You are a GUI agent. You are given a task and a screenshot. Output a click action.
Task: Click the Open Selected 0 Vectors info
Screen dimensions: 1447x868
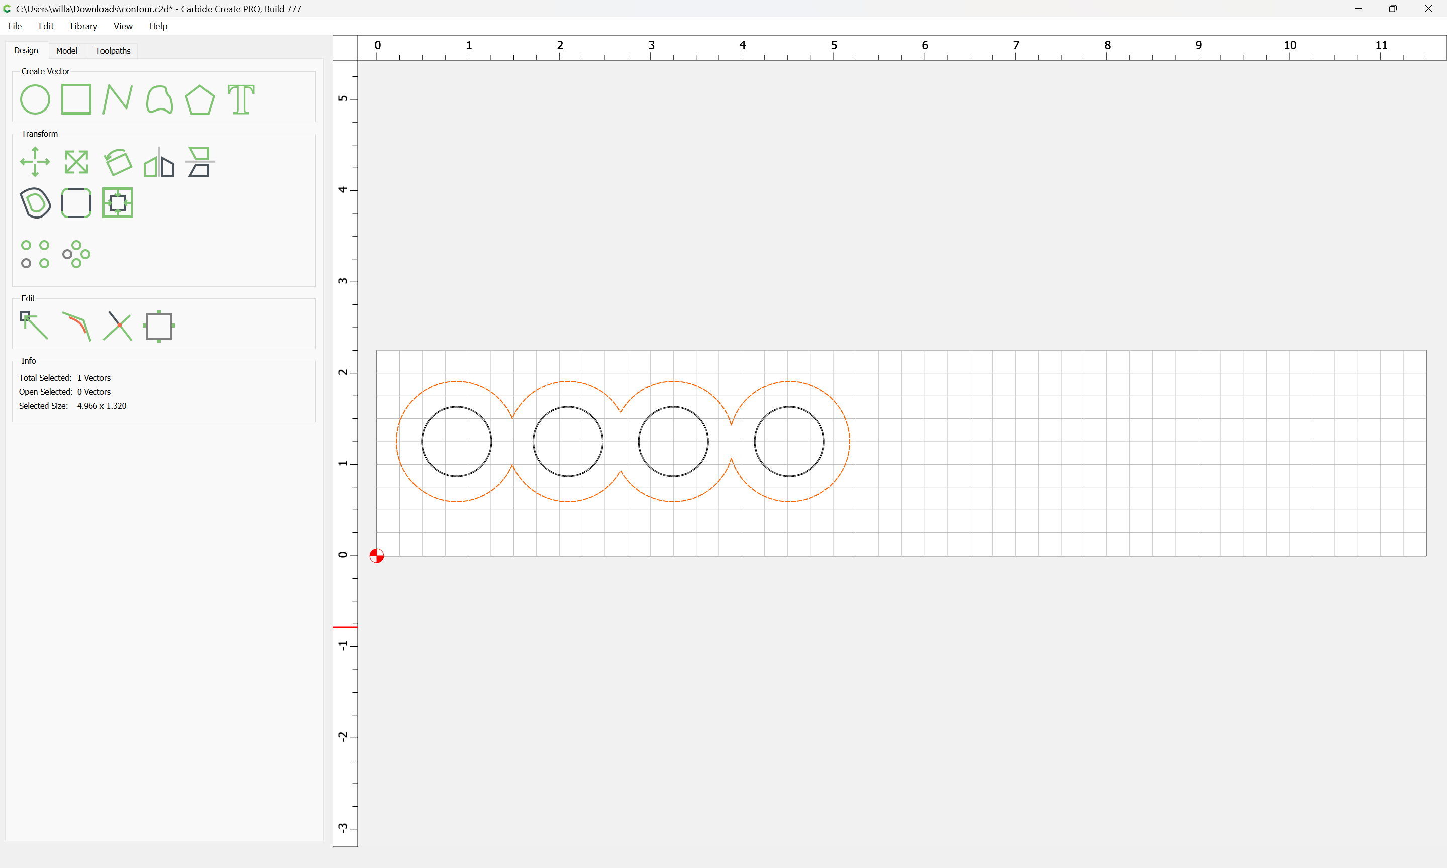[x=64, y=392]
